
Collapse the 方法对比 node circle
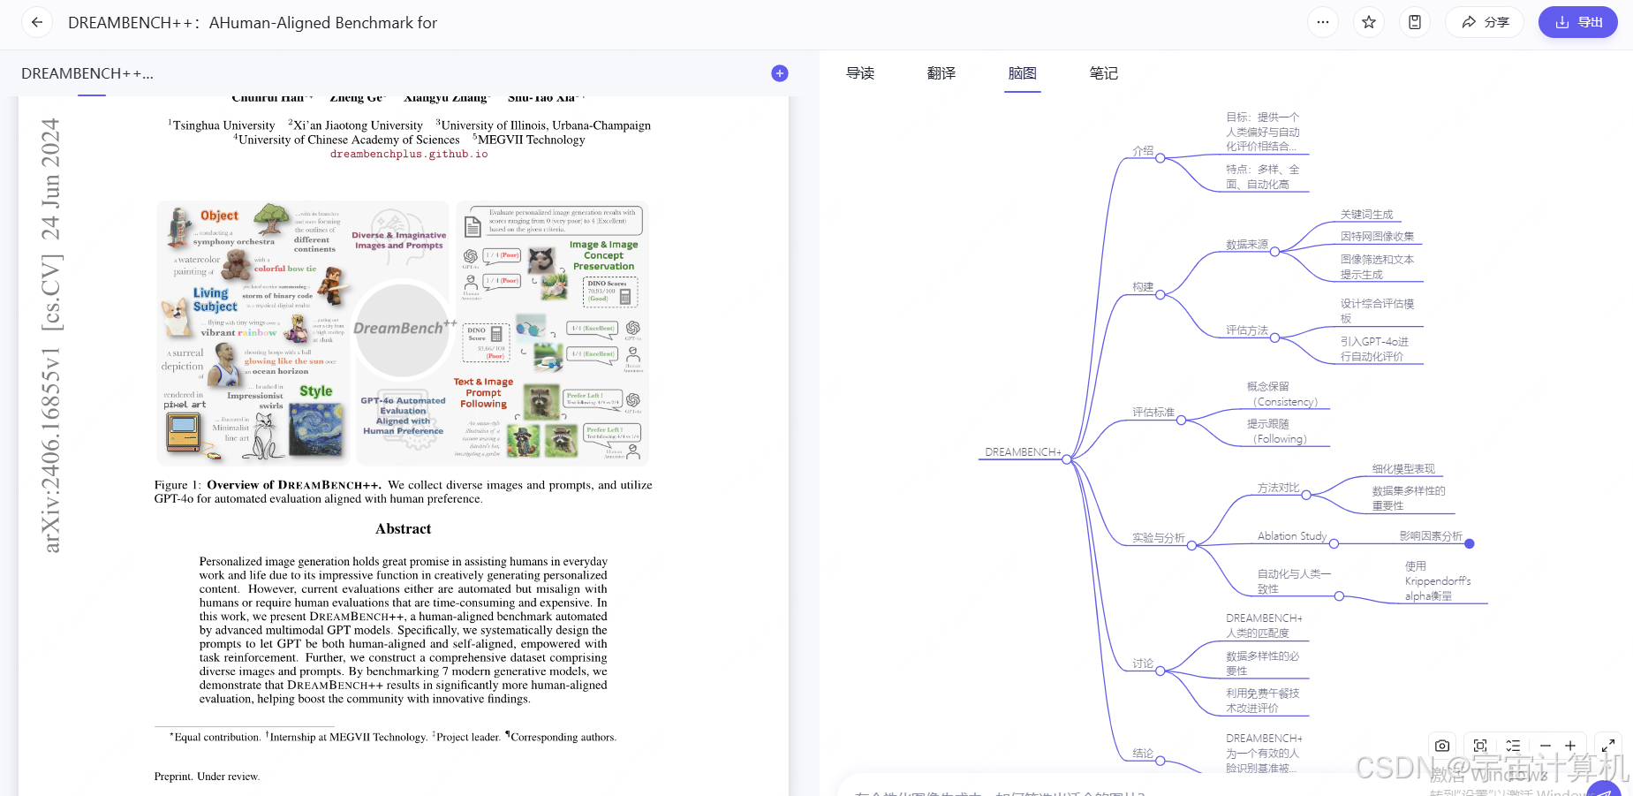pos(1306,495)
